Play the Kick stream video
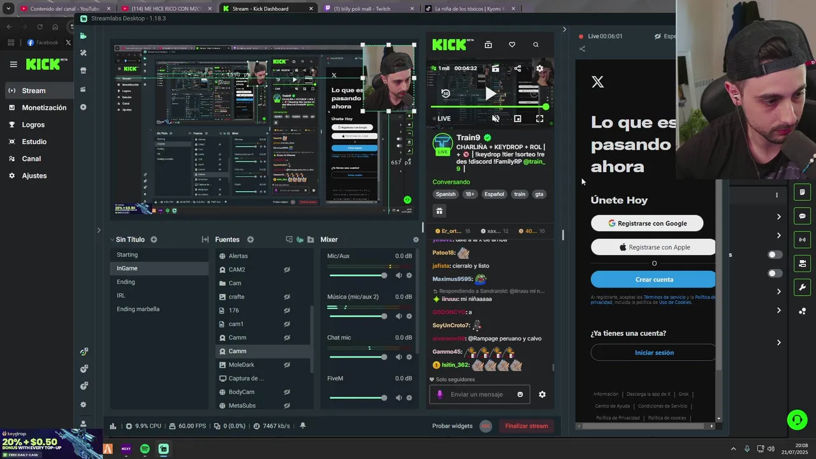816x459 pixels. [490, 94]
